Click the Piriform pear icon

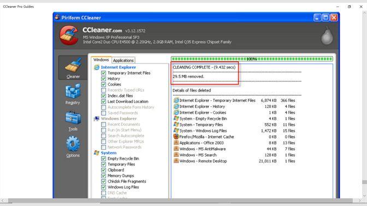[327, 35]
